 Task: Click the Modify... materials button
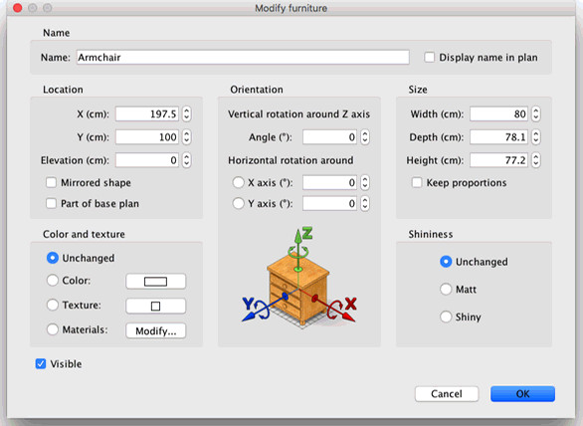tap(156, 330)
